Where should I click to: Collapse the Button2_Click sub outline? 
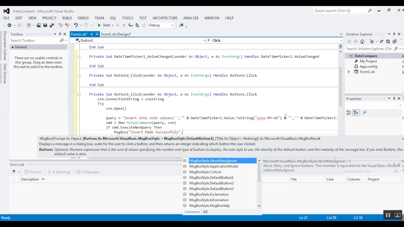(x=79, y=75)
